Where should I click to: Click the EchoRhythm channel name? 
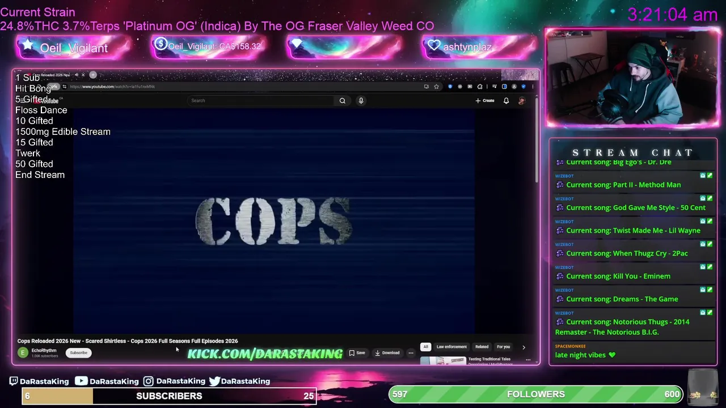44,350
